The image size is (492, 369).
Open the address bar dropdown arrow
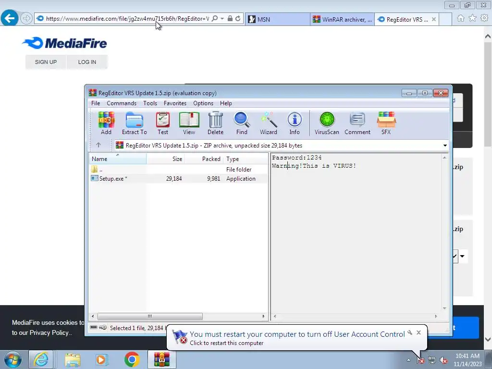point(222,19)
